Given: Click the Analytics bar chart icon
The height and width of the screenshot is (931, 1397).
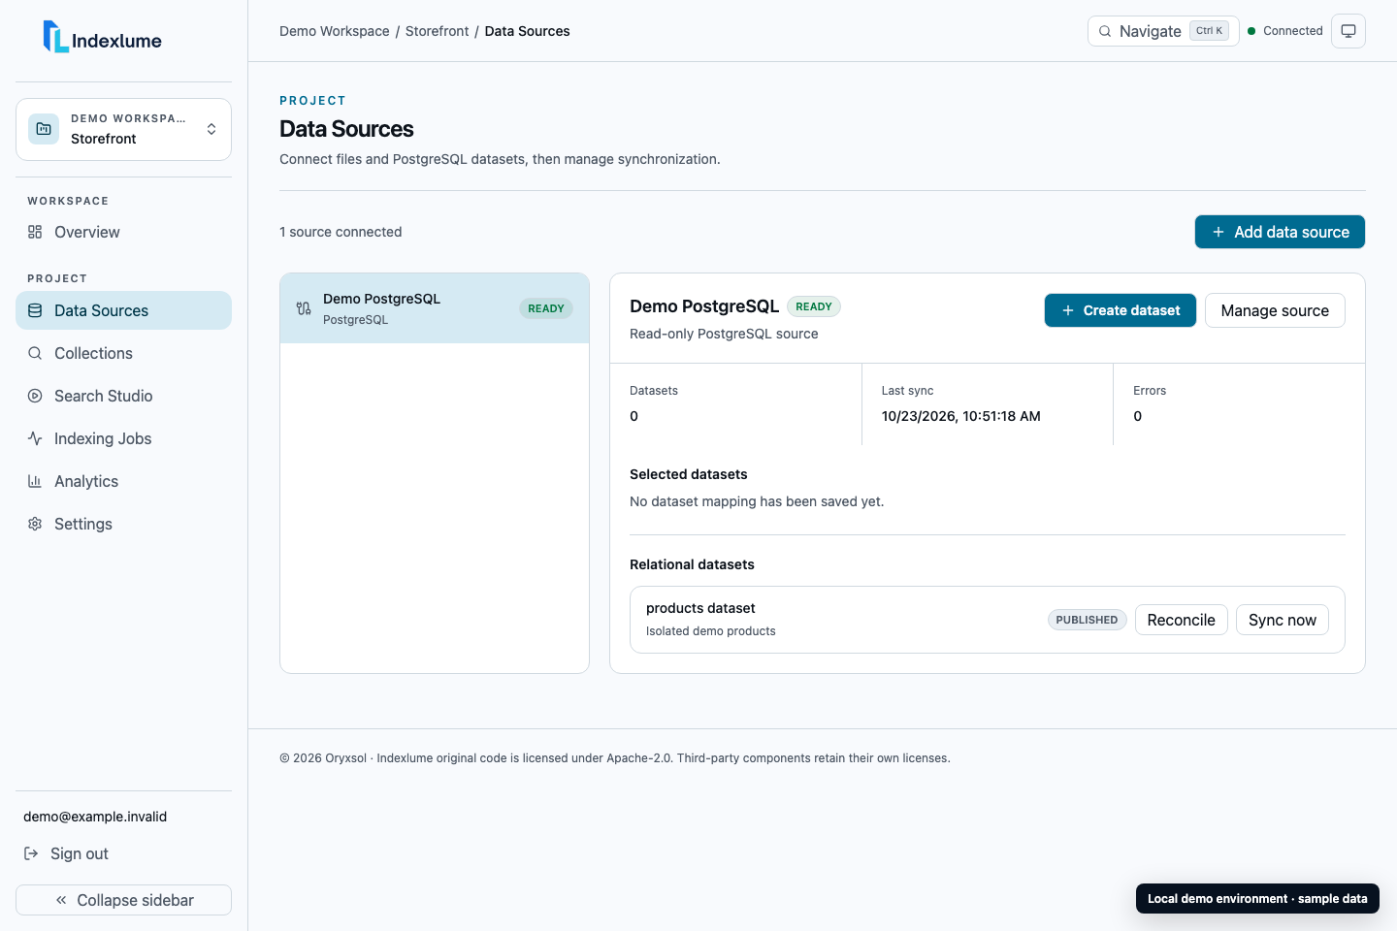Looking at the screenshot, I should (35, 481).
